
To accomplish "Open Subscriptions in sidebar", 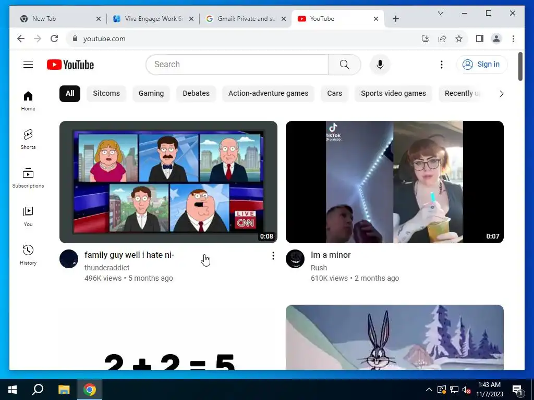I will tap(28, 178).
